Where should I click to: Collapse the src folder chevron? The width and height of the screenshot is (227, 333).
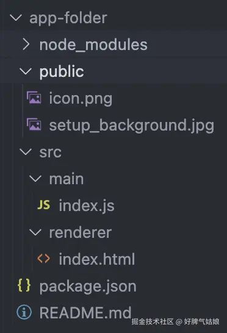tap(26, 152)
